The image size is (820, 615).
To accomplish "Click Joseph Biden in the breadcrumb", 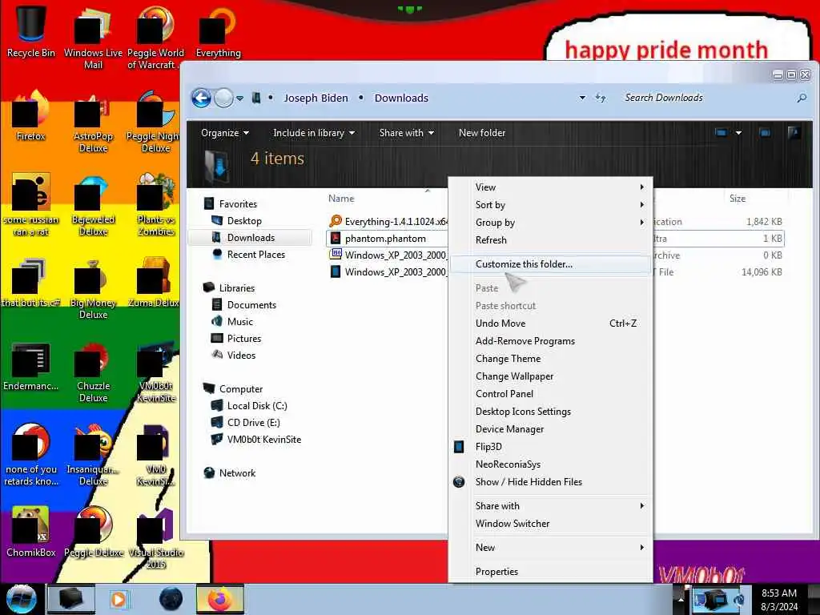I will click(x=316, y=98).
